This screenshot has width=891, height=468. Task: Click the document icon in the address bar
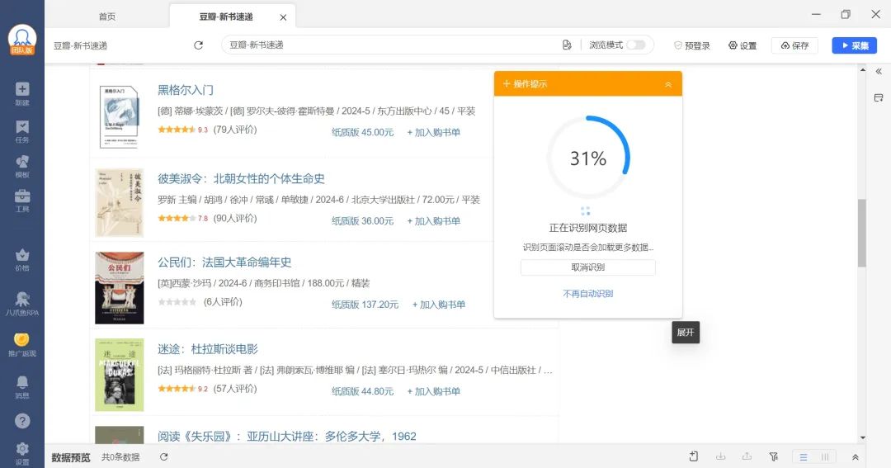click(567, 45)
